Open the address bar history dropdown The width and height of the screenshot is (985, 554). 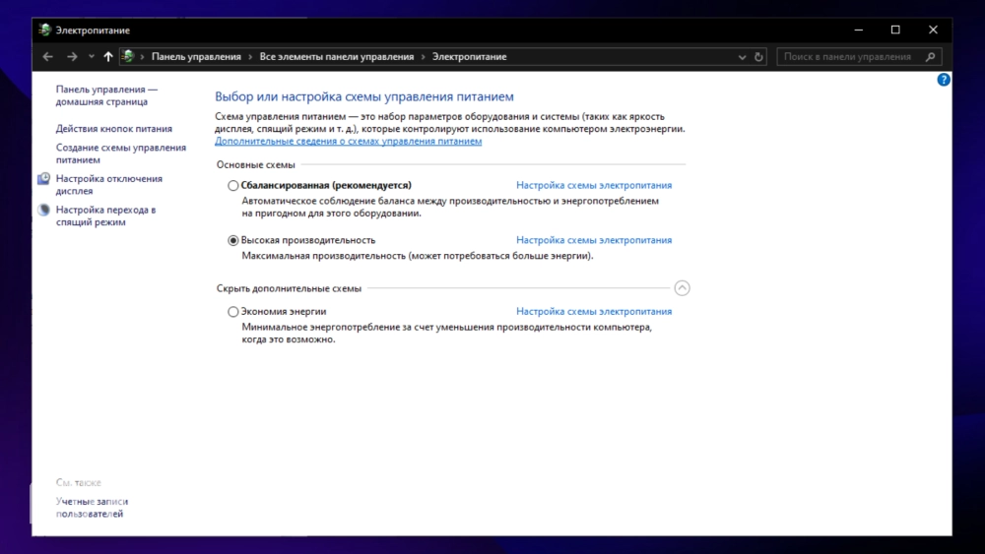(x=742, y=56)
